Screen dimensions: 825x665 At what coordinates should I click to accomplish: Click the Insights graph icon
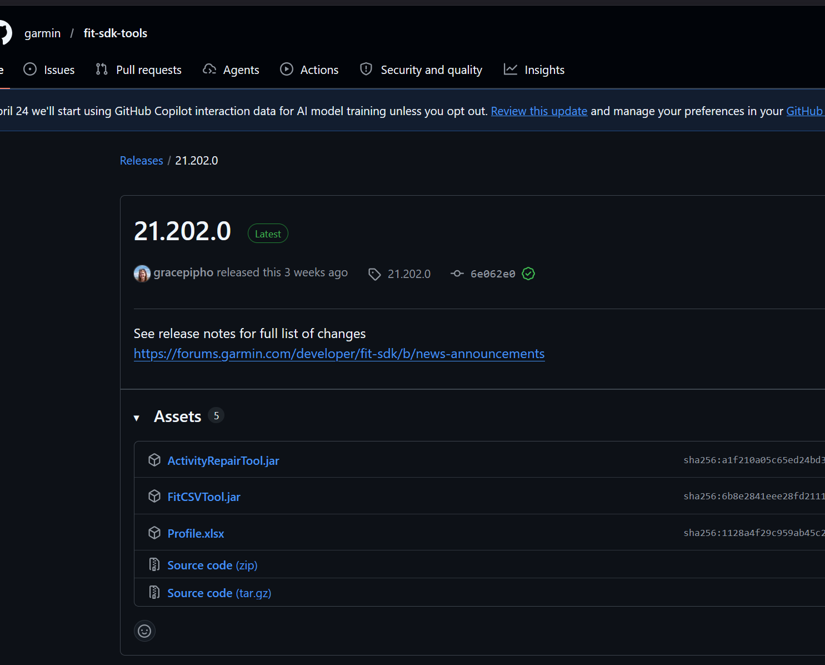pyautogui.click(x=511, y=69)
